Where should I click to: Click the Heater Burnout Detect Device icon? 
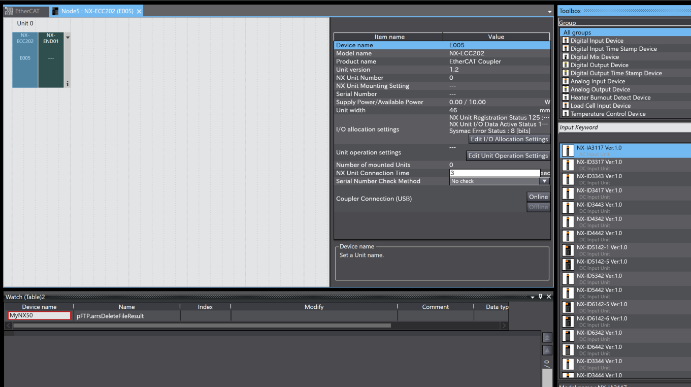566,98
